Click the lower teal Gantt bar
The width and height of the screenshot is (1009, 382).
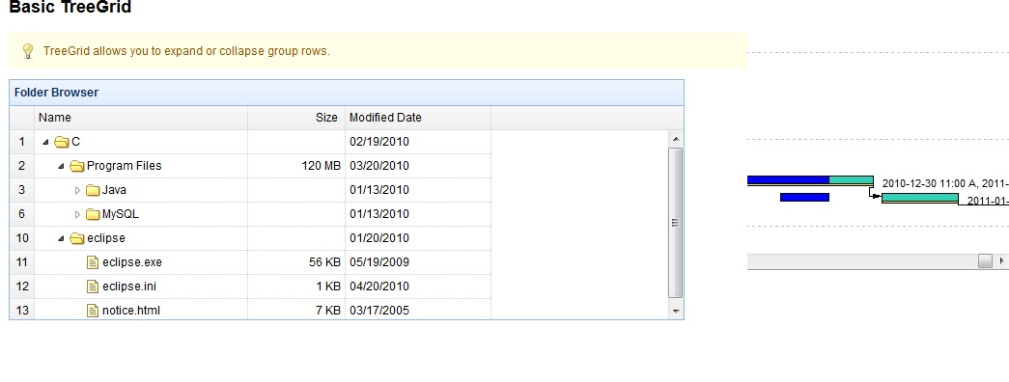pyautogui.click(x=920, y=198)
